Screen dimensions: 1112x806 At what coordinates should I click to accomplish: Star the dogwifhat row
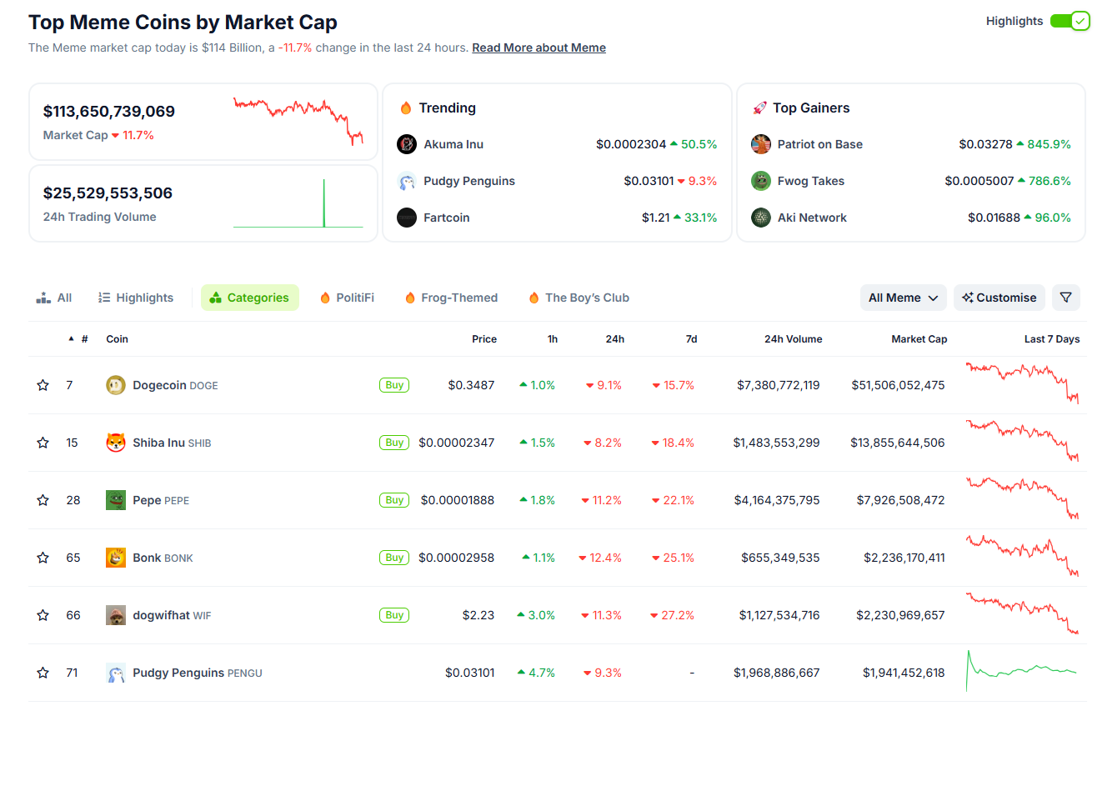coord(43,615)
